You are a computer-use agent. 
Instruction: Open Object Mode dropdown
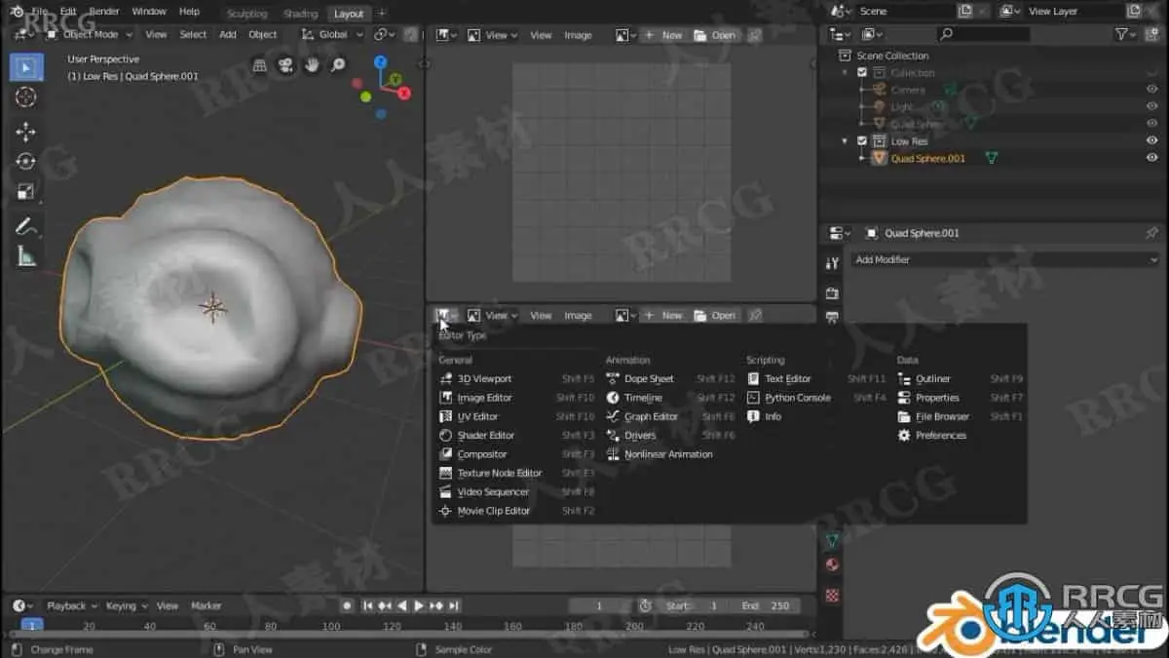(90, 34)
